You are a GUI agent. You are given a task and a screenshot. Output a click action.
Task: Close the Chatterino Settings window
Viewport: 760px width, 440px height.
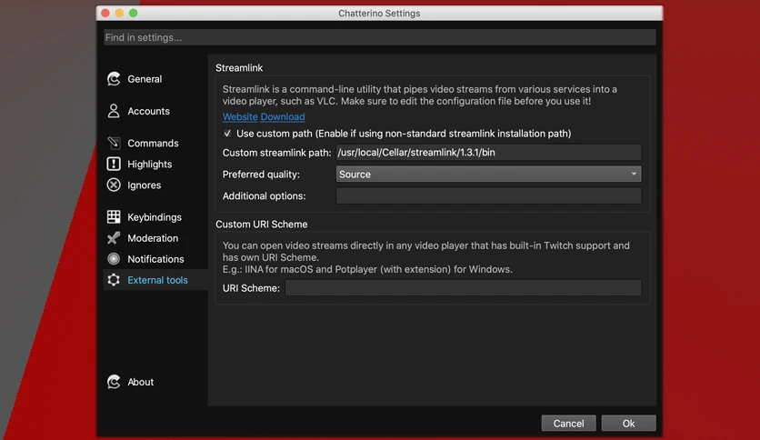[105, 13]
